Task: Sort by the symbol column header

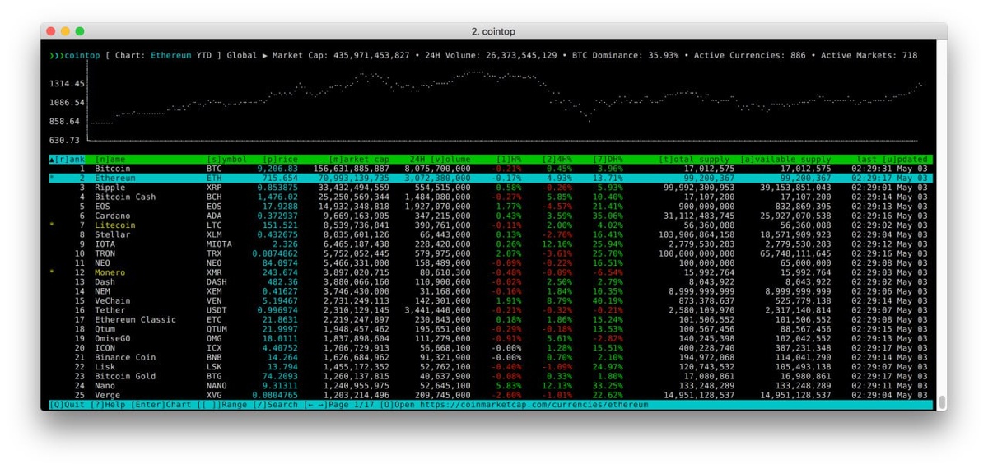Action: click(x=227, y=159)
